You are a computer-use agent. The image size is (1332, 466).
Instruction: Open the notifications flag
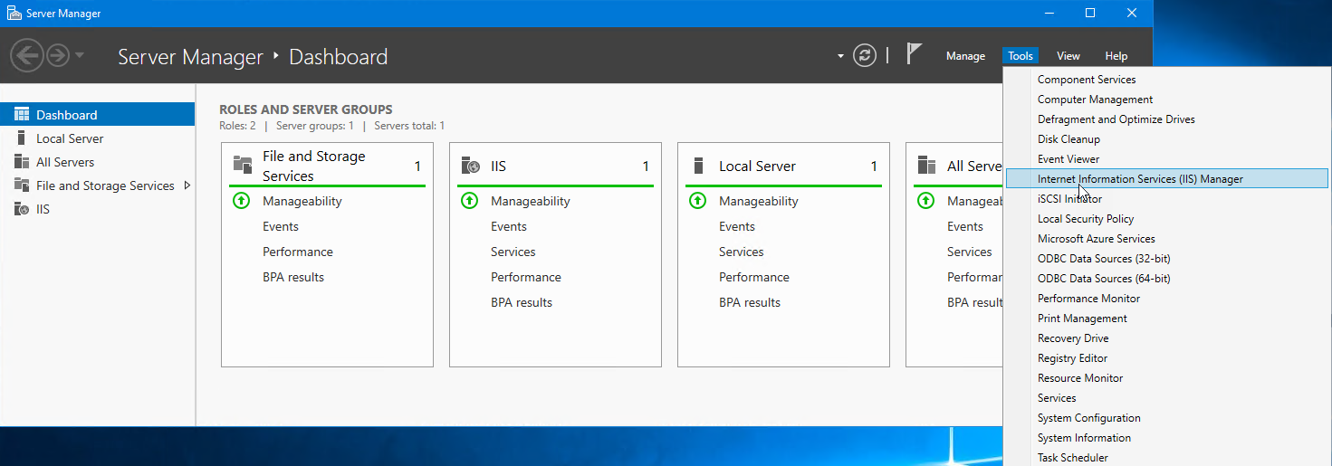click(x=915, y=54)
